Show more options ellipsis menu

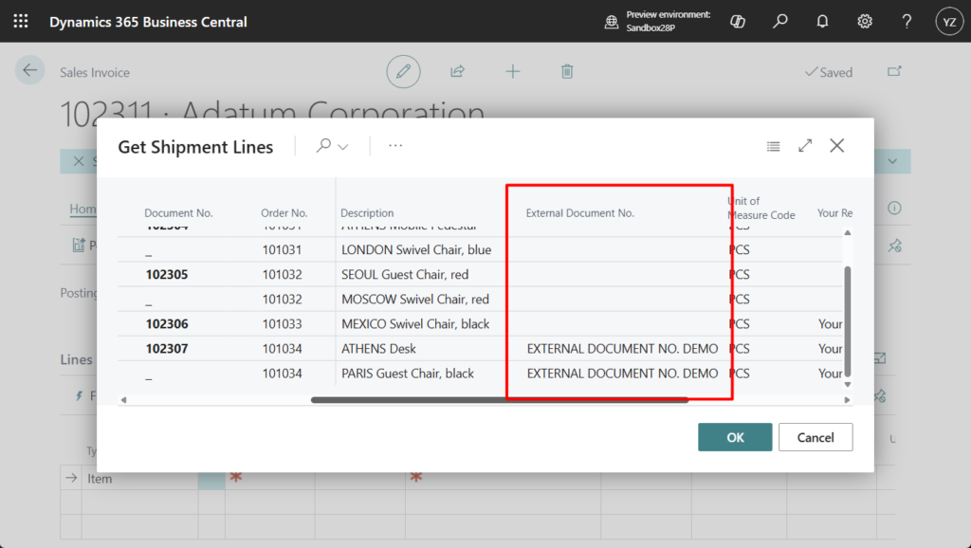pyautogui.click(x=395, y=146)
